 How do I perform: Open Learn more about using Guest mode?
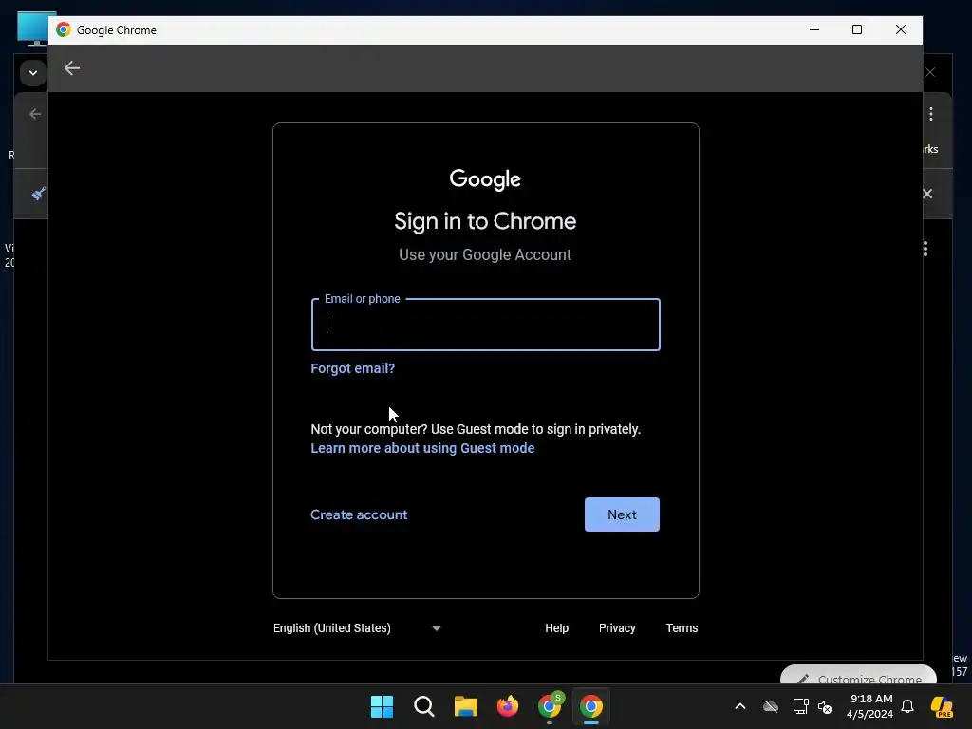coord(422,448)
